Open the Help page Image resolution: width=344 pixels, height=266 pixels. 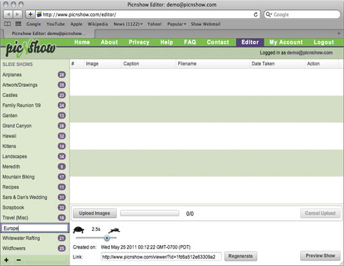pos(167,42)
